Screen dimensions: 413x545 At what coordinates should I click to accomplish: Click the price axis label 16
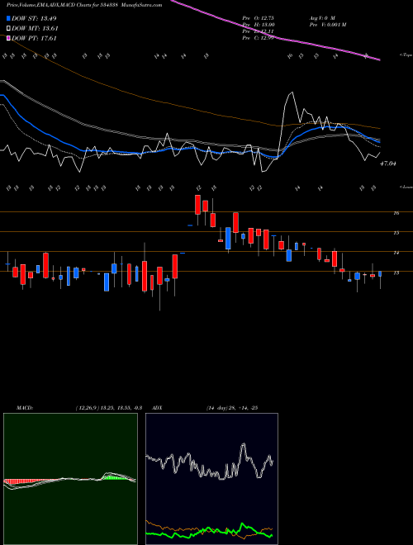point(396,213)
